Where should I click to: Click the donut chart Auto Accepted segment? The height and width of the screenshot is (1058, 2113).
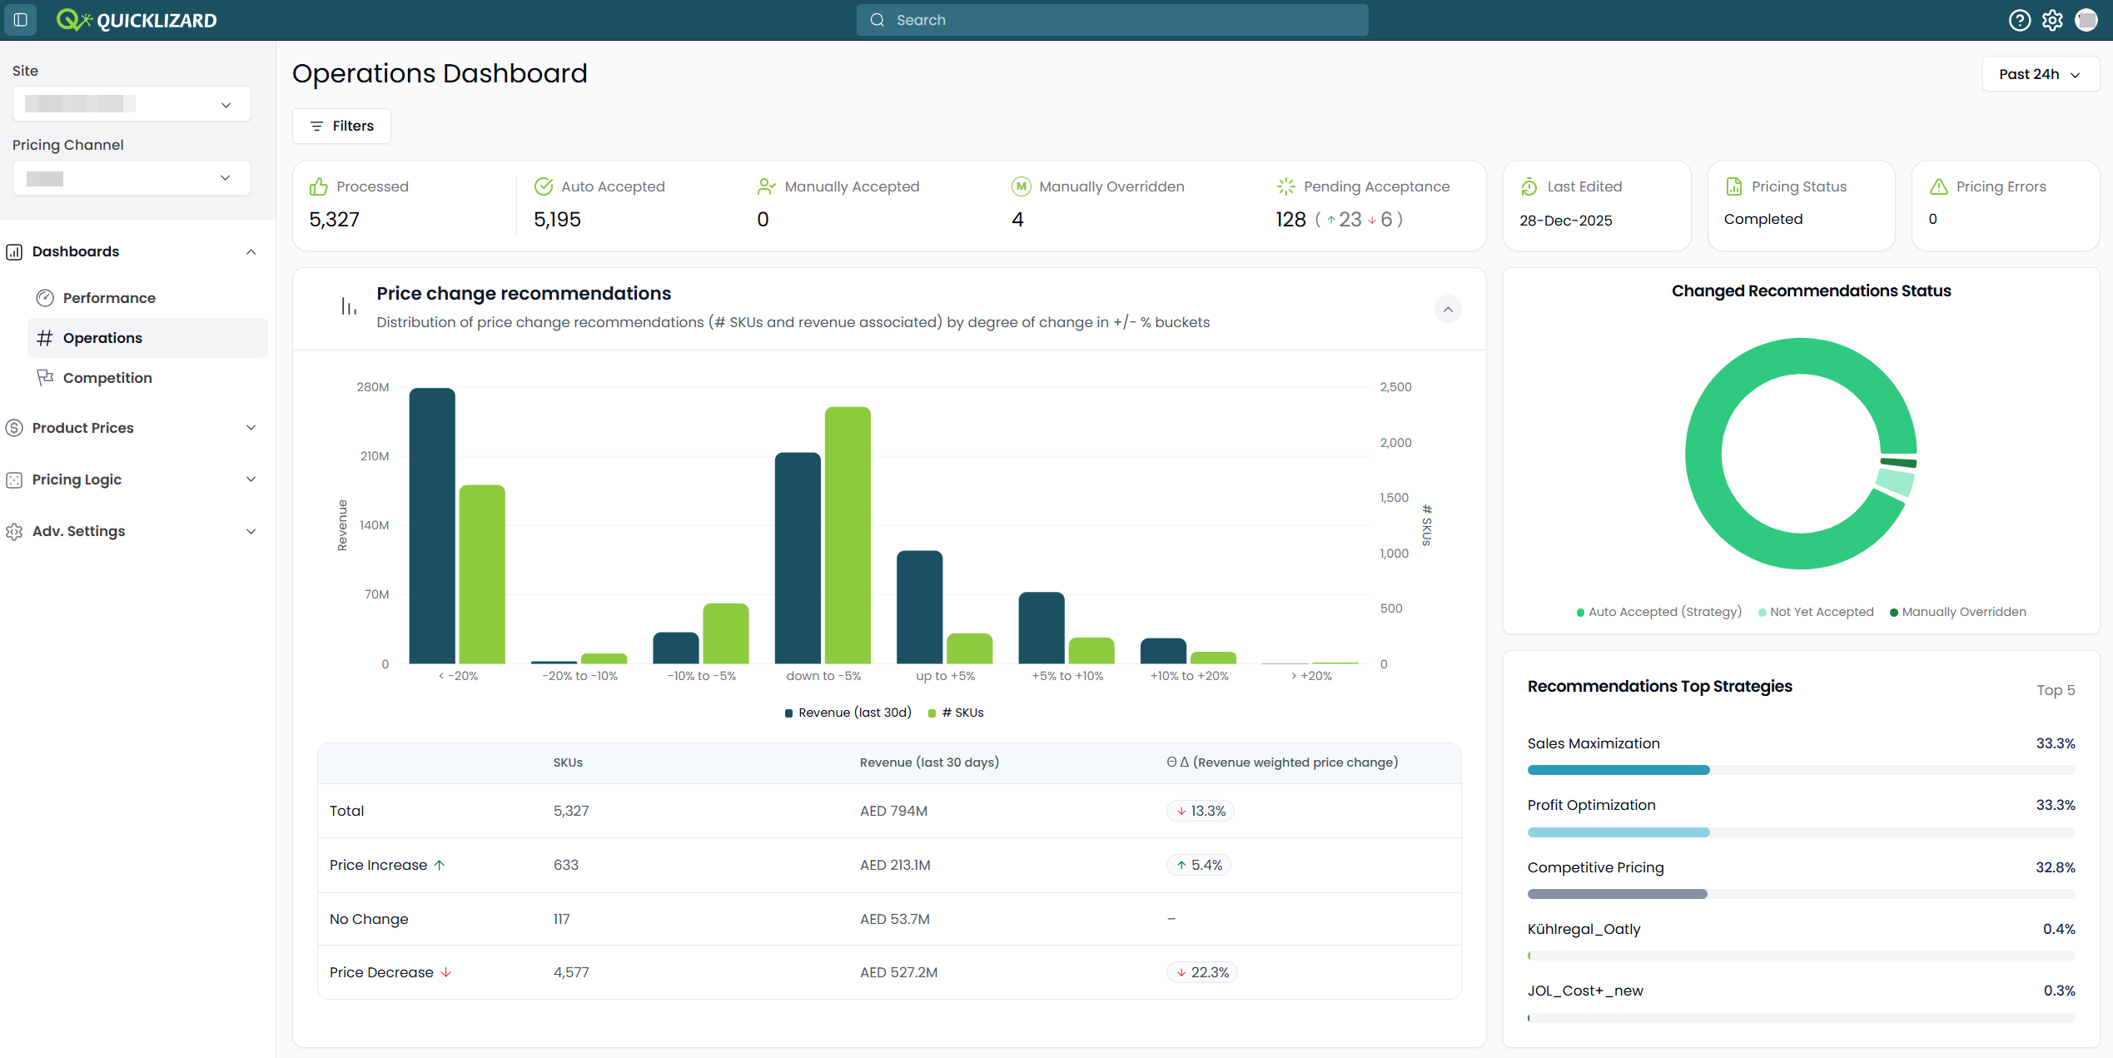tap(1703, 454)
